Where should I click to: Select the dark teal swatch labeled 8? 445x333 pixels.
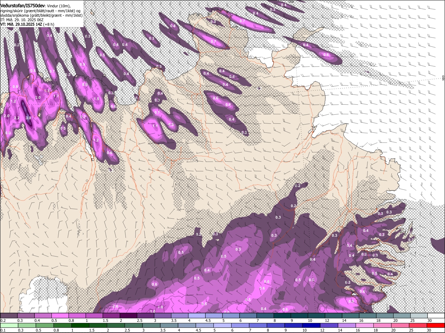(x=282, y=316)
